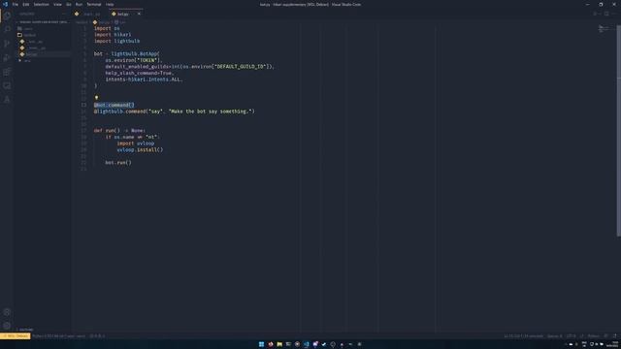Click the selected @bot.command() line

pos(114,105)
